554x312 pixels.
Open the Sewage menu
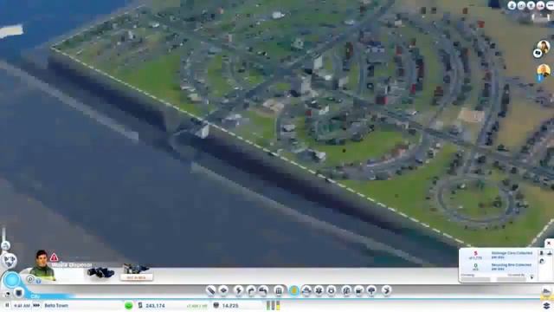coord(263,290)
